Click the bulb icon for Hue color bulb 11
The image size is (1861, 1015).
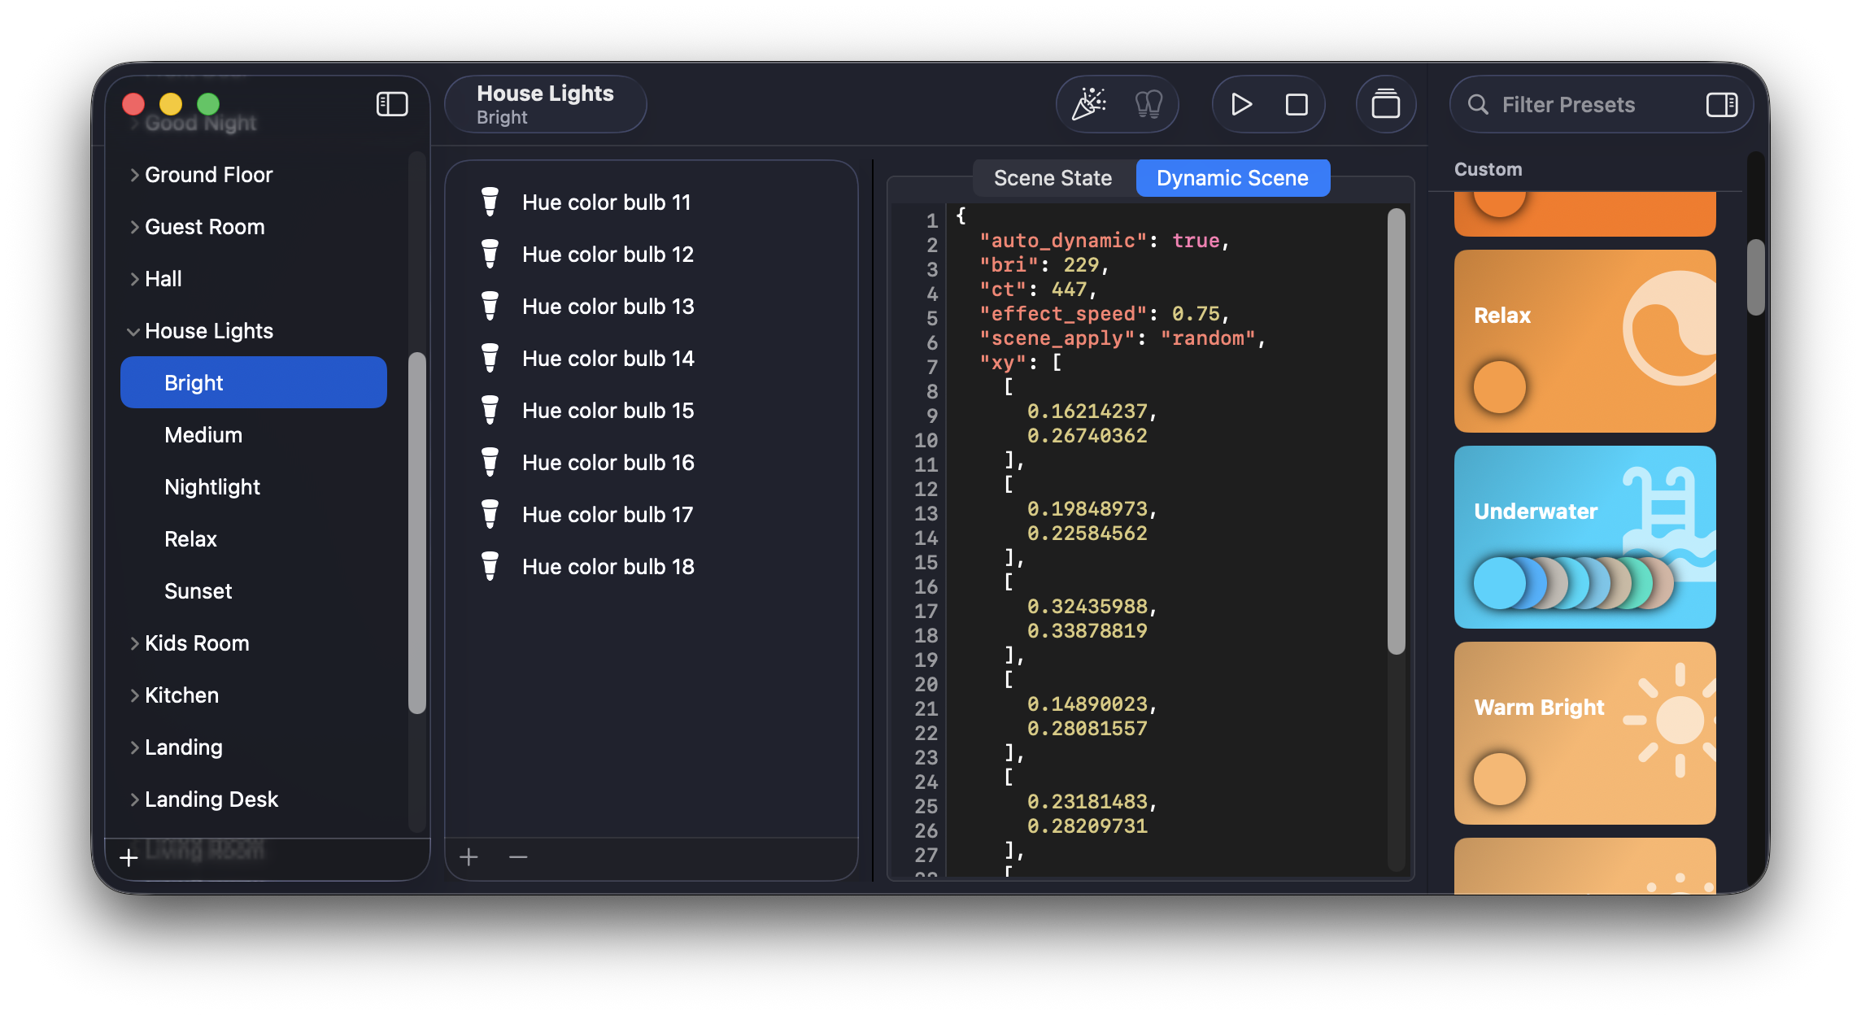(x=490, y=202)
